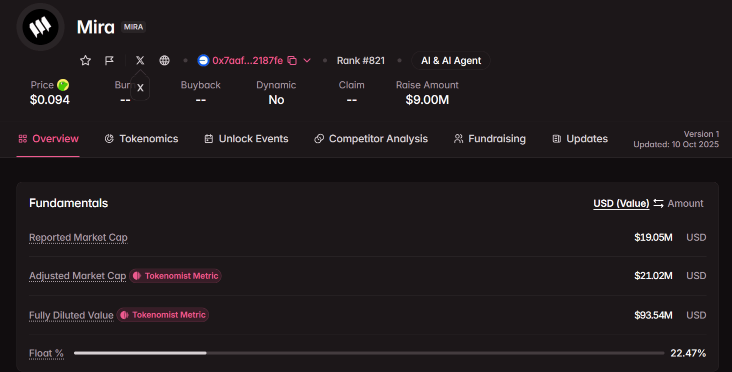732x372 pixels.
Task: Click the Fully Diluted Value label
Action: click(x=71, y=315)
